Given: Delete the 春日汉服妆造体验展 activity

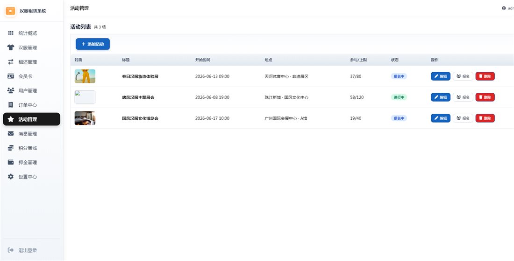Looking at the screenshot, I should 485,76.
